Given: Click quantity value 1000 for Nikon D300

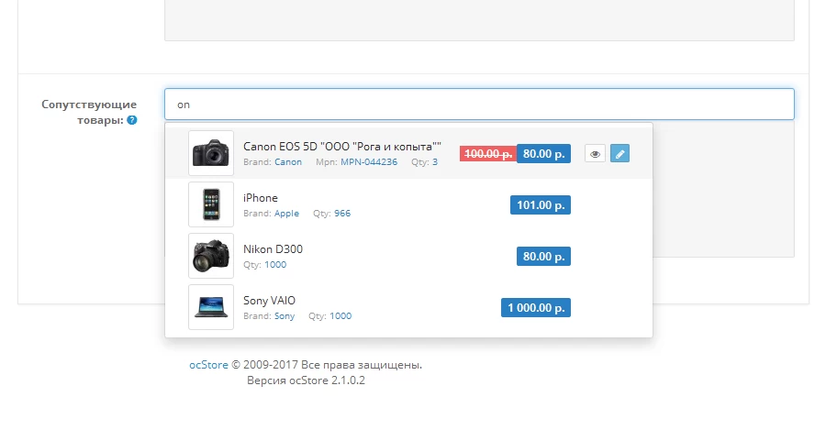Looking at the screenshot, I should [x=275, y=265].
